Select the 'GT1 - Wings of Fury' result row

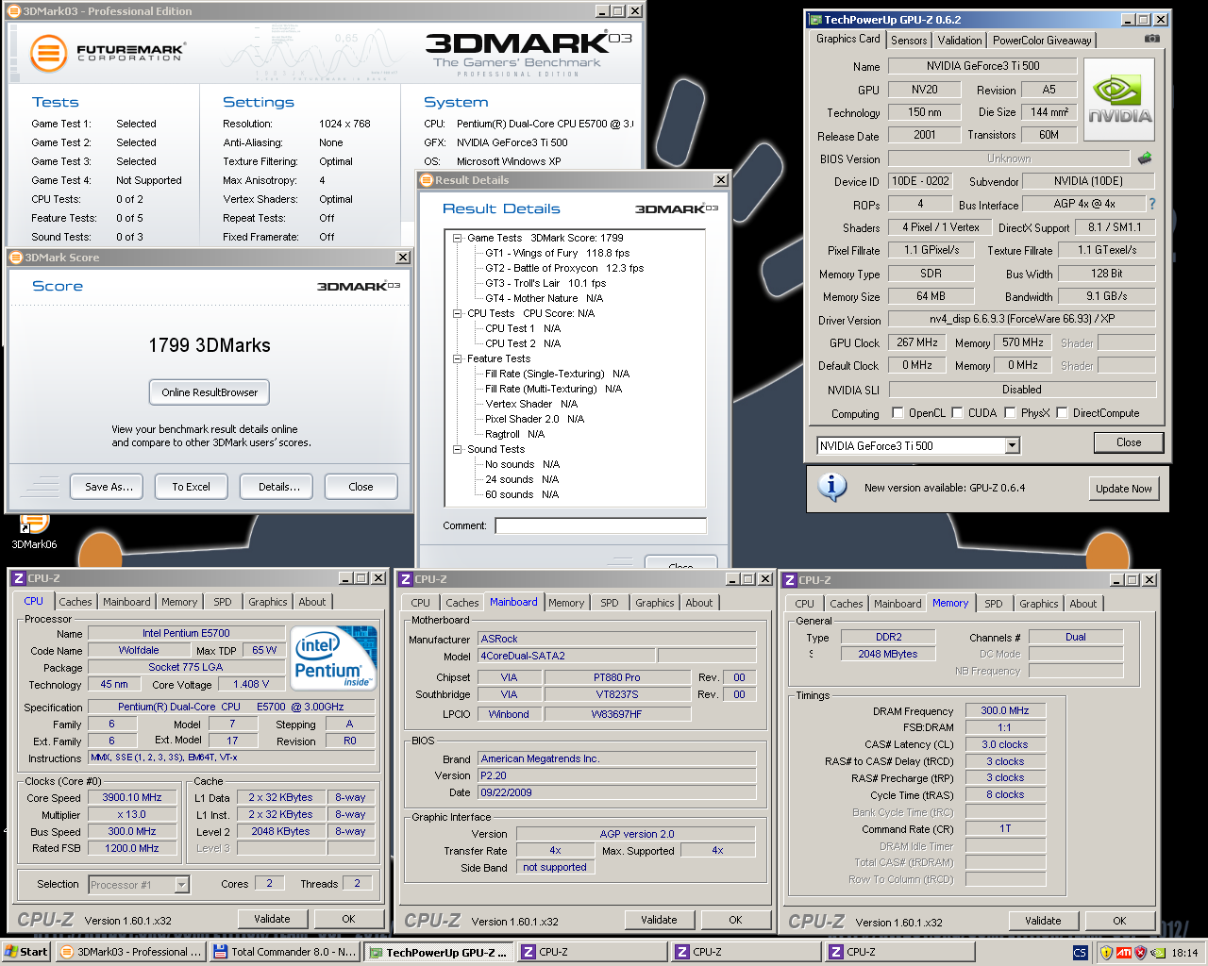557,253
